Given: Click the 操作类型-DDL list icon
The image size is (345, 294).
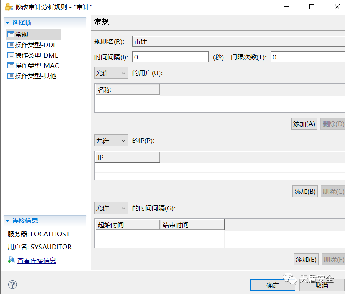Looking at the screenshot, I should (11, 45).
